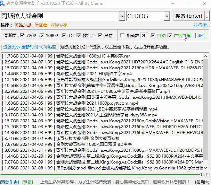Select the 8.03GB 2021-03-31 result row
The image size is (211, 185).
click(x=103, y=150)
